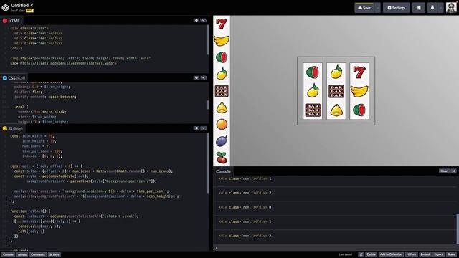
Task: Click the 'Untitled' pen title
Action: [19, 5]
